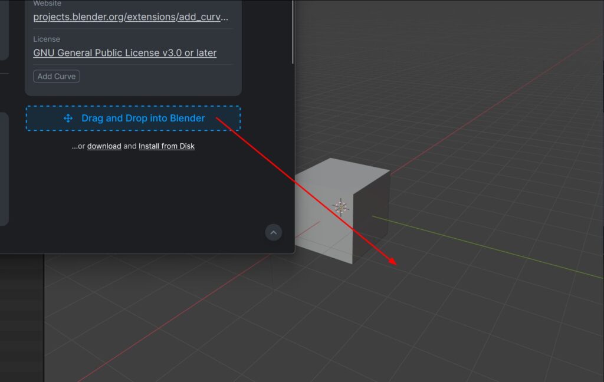This screenshot has height=382, width=604.
Task: Click the 3D cursor on the cube
Action: [x=341, y=206]
